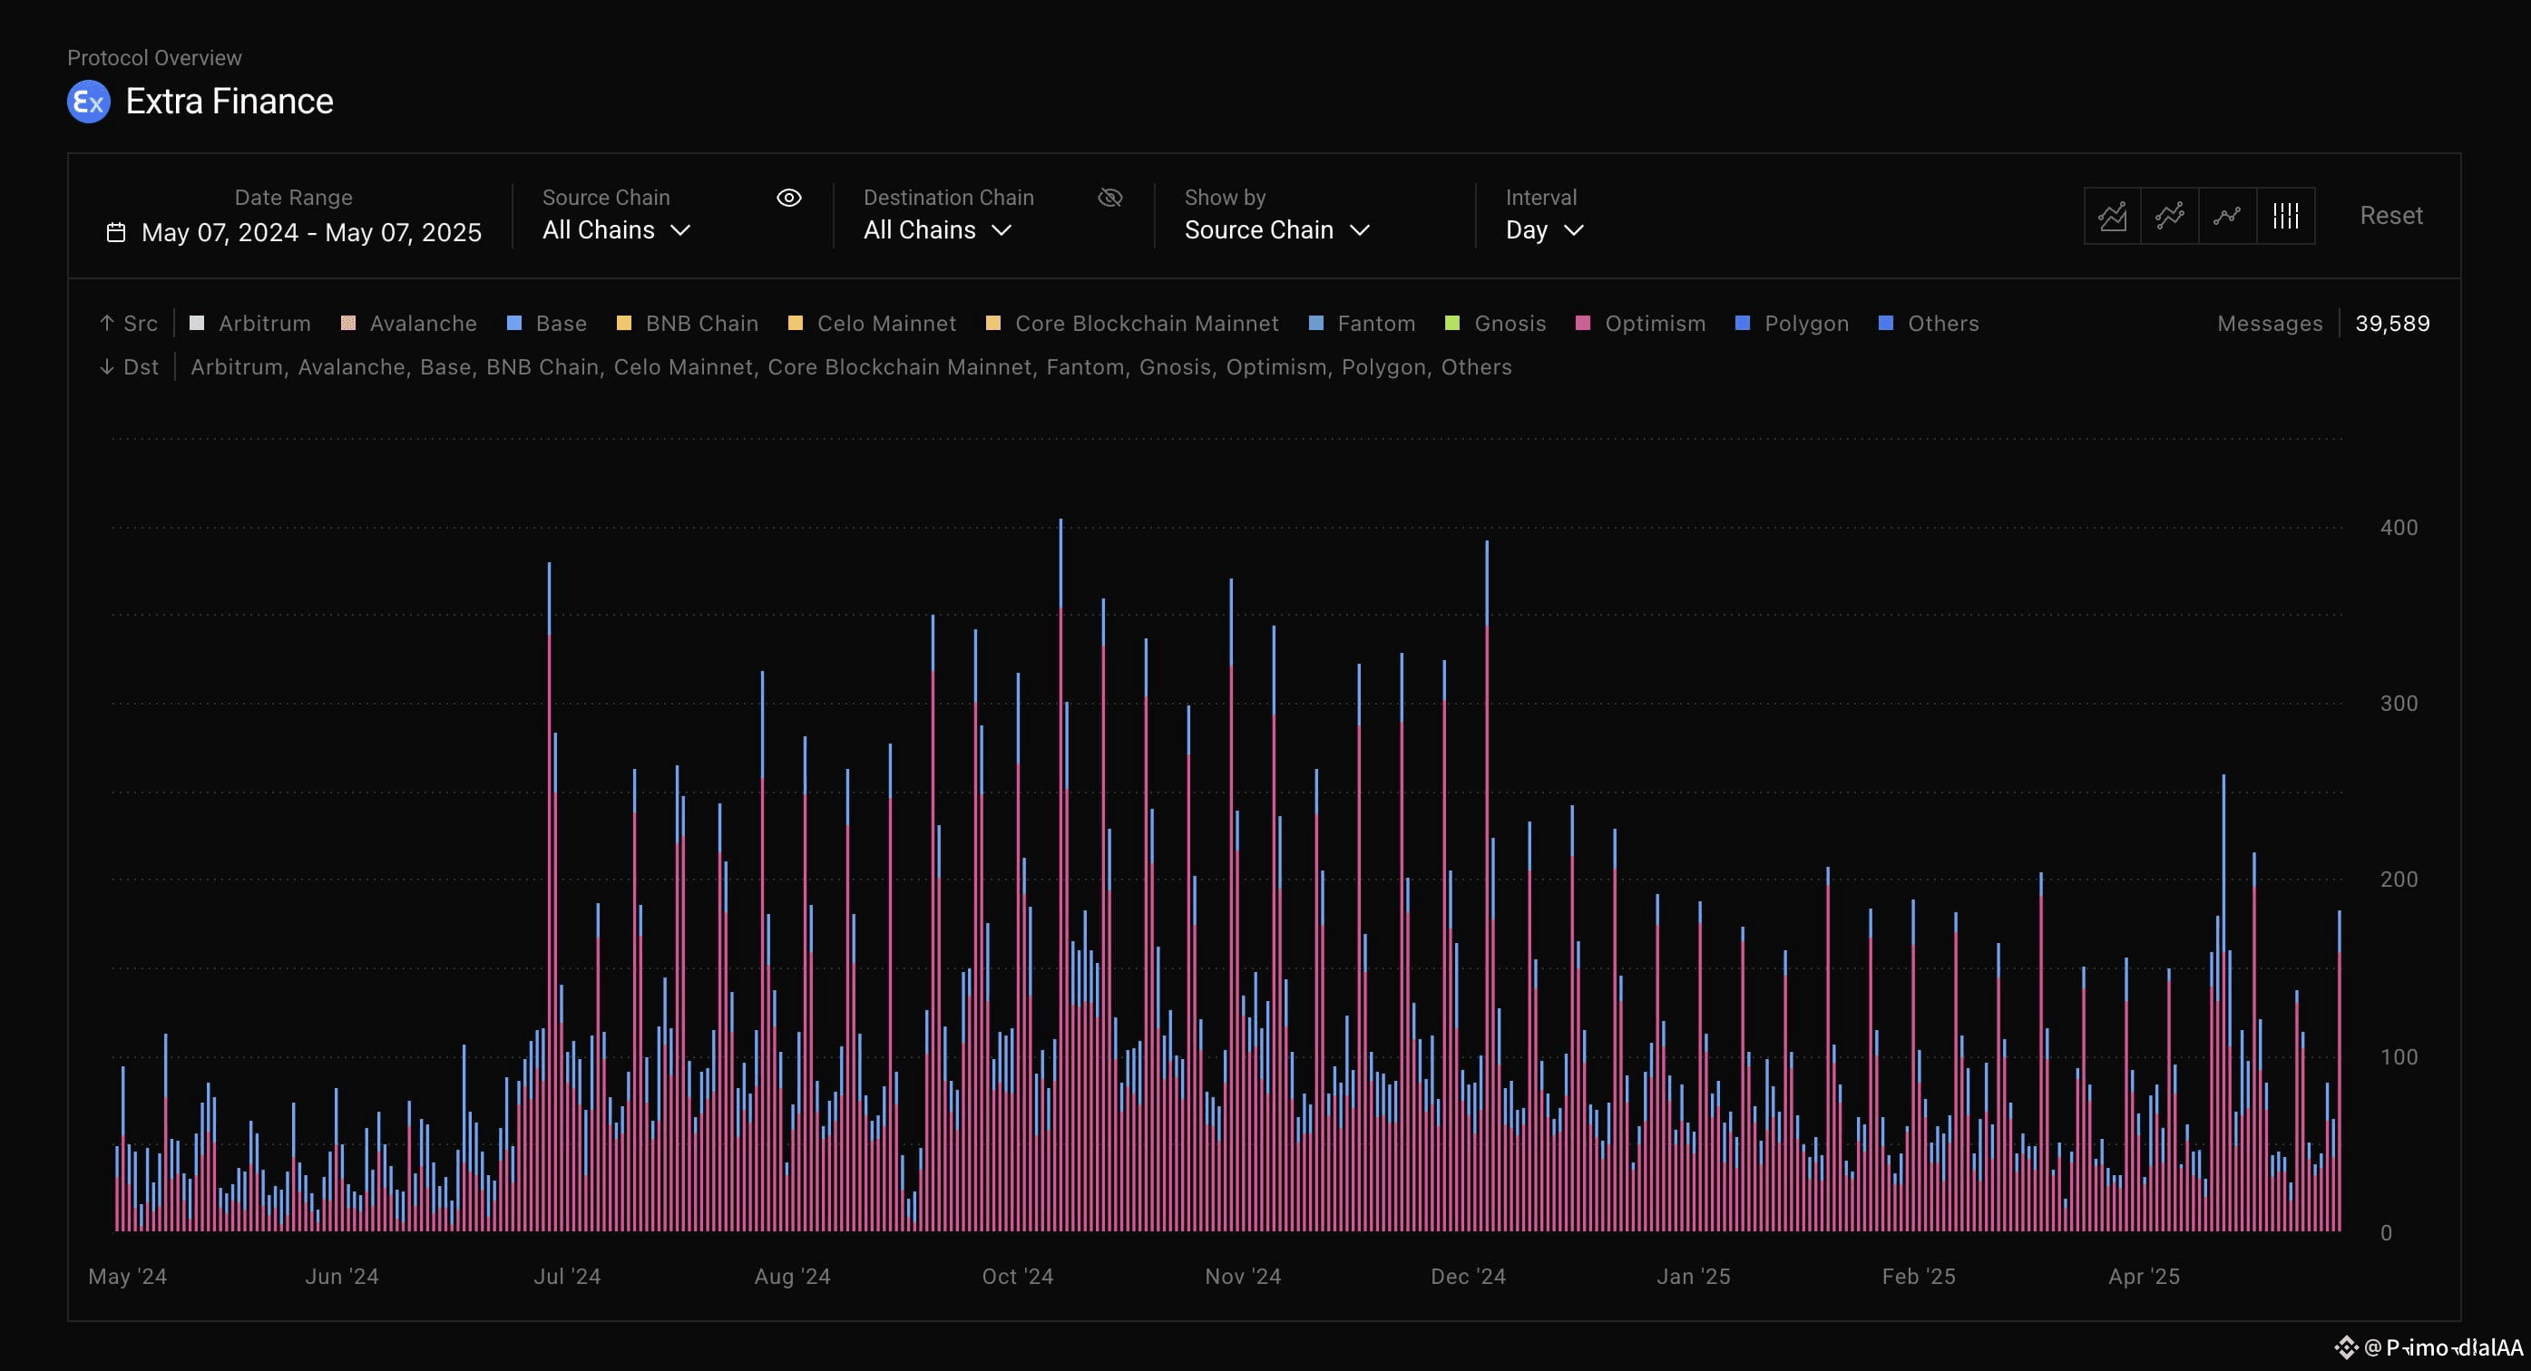Toggle Destination Chain hidden eye icon
Viewport: 2531px width, 1371px height.
click(1110, 198)
